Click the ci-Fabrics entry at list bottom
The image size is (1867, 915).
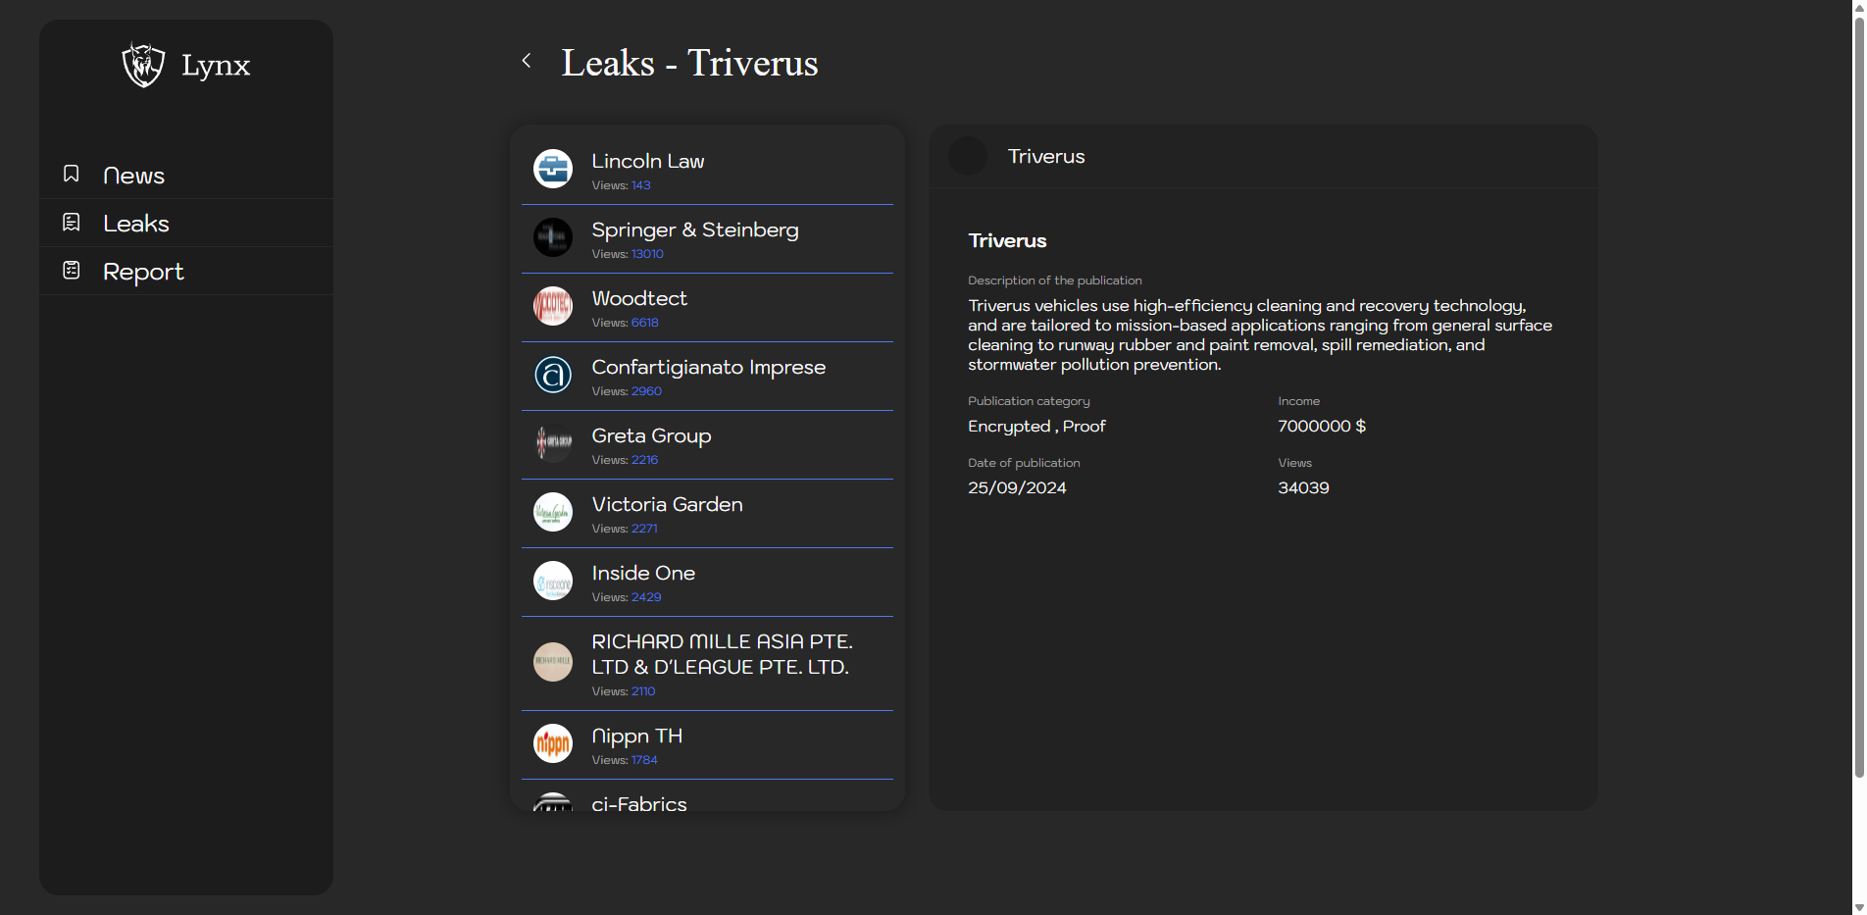[x=639, y=802]
